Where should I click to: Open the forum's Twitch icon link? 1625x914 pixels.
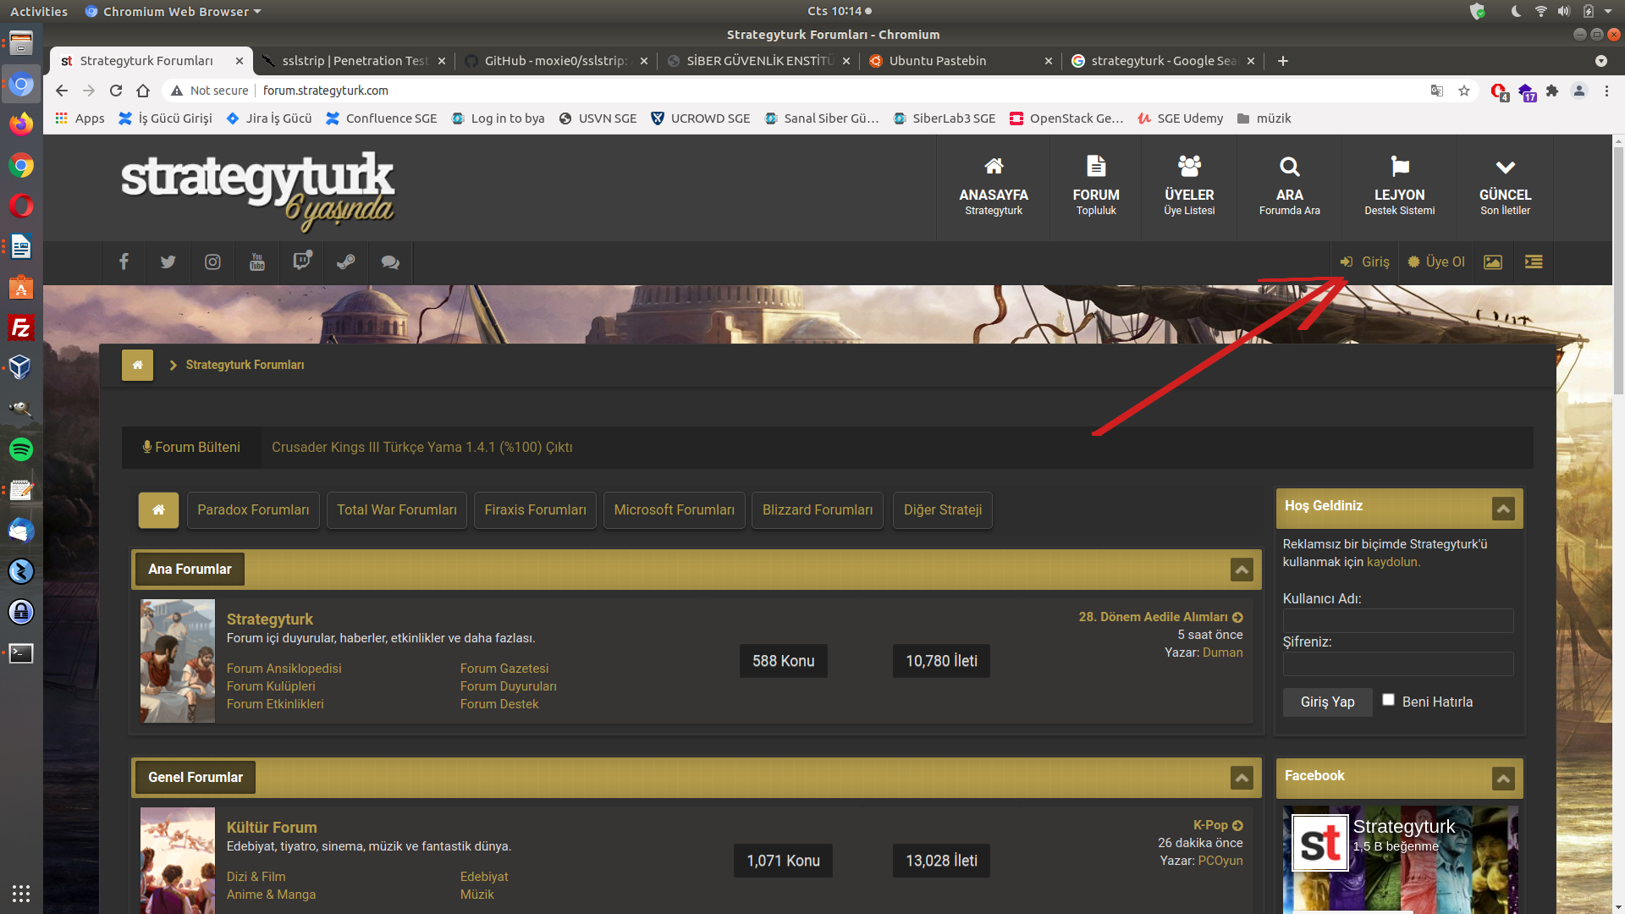point(301,262)
